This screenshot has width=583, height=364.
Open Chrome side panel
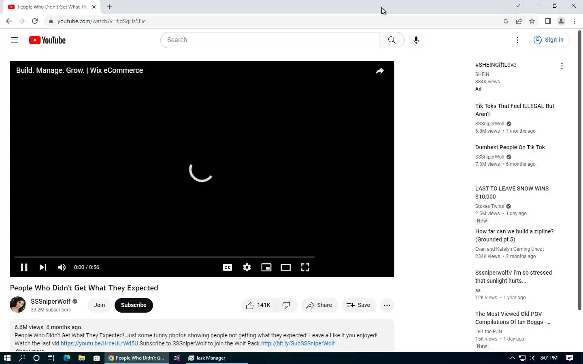click(x=548, y=21)
